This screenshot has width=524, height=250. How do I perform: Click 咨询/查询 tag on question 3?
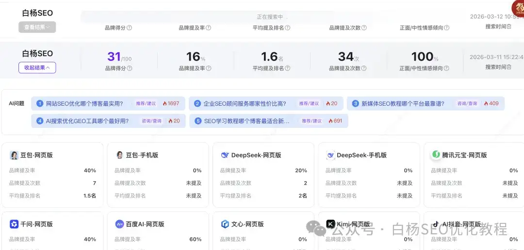pyautogui.click(x=467, y=104)
